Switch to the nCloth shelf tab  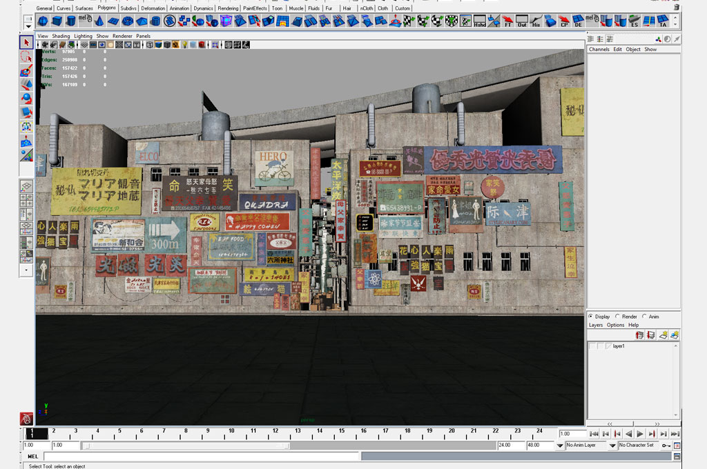coord(367,8)
